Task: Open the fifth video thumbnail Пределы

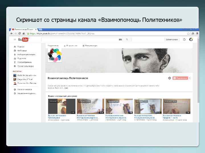Action: (x=177, y=106)
